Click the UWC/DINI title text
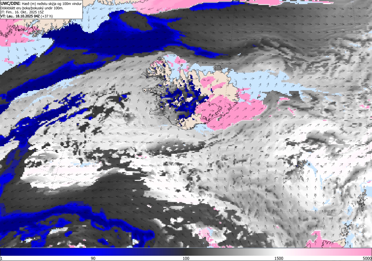Screen dimensions: 372x261 10,3
